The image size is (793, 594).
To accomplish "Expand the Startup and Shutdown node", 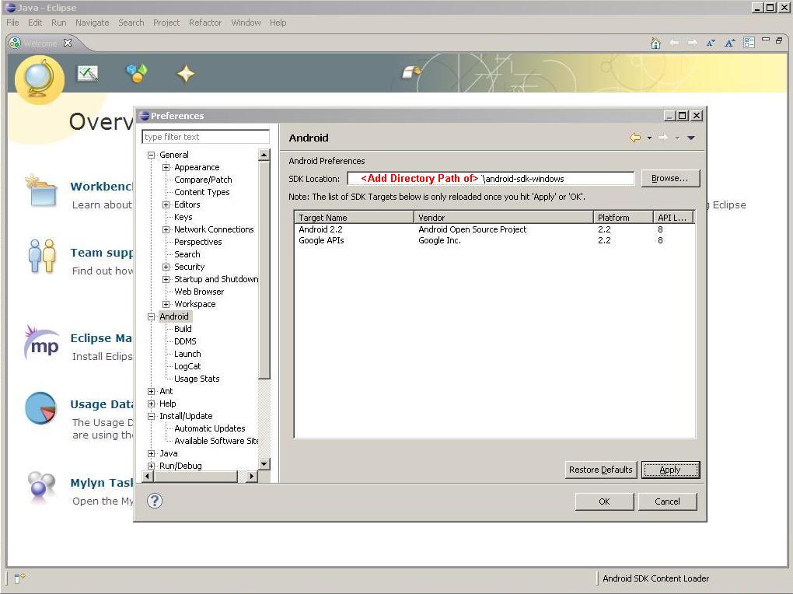I will click(166, 279).
